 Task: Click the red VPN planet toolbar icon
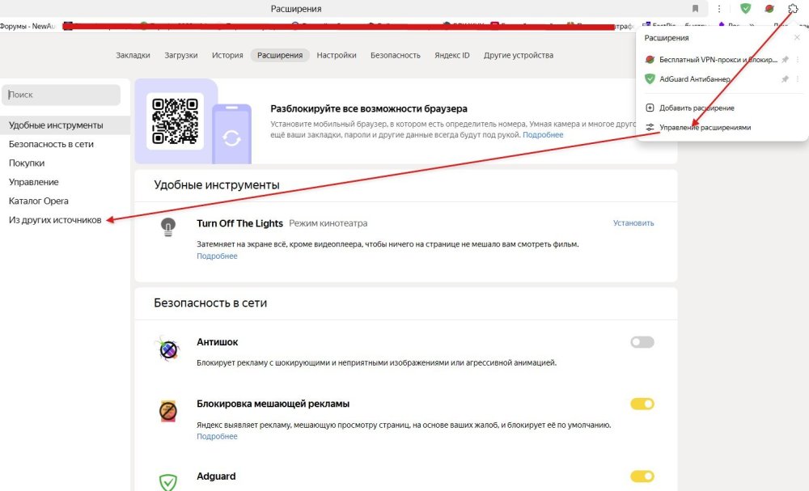coord(769,9)
